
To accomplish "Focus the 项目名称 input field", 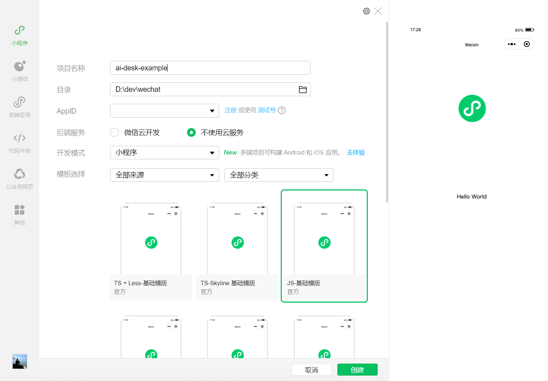I will tap(210, 68).
